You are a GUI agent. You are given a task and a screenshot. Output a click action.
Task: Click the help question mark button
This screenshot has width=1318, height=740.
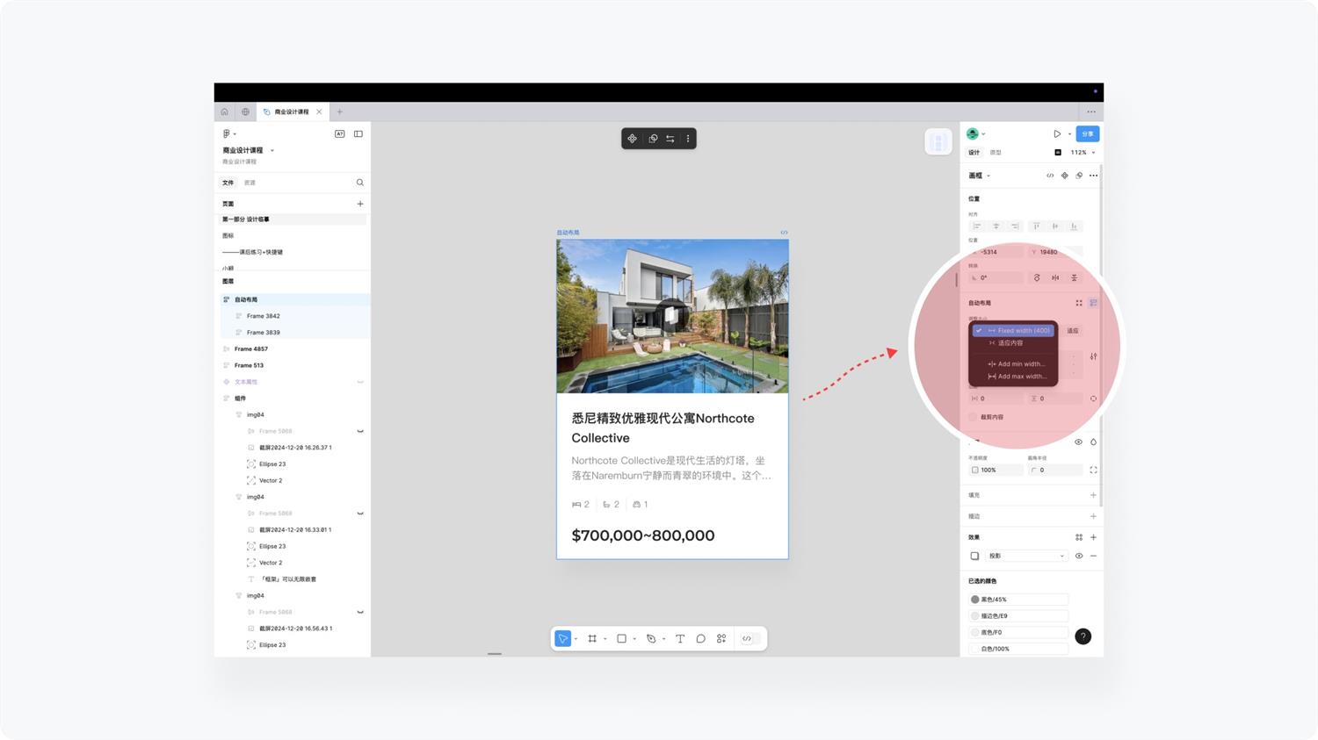1083,636
